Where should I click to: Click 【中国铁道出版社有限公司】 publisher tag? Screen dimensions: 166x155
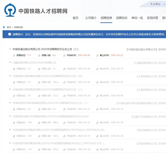coord(142,50)
